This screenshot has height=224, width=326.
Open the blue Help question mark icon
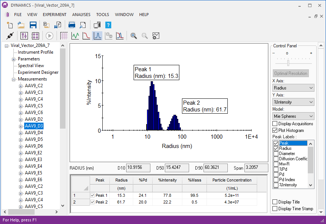click(x=108, y=25)
